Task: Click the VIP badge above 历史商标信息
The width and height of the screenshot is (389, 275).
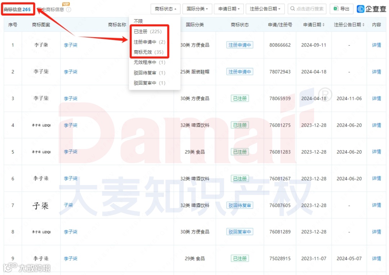Action: point(66,4)
